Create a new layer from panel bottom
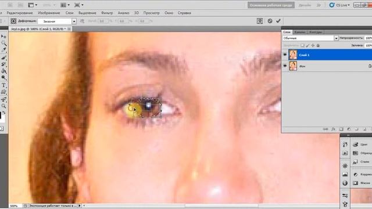 364,129
